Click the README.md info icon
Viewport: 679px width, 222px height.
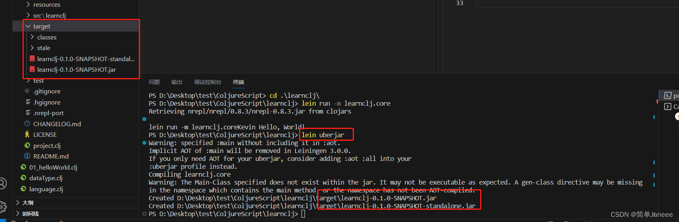tap(27, 156)
